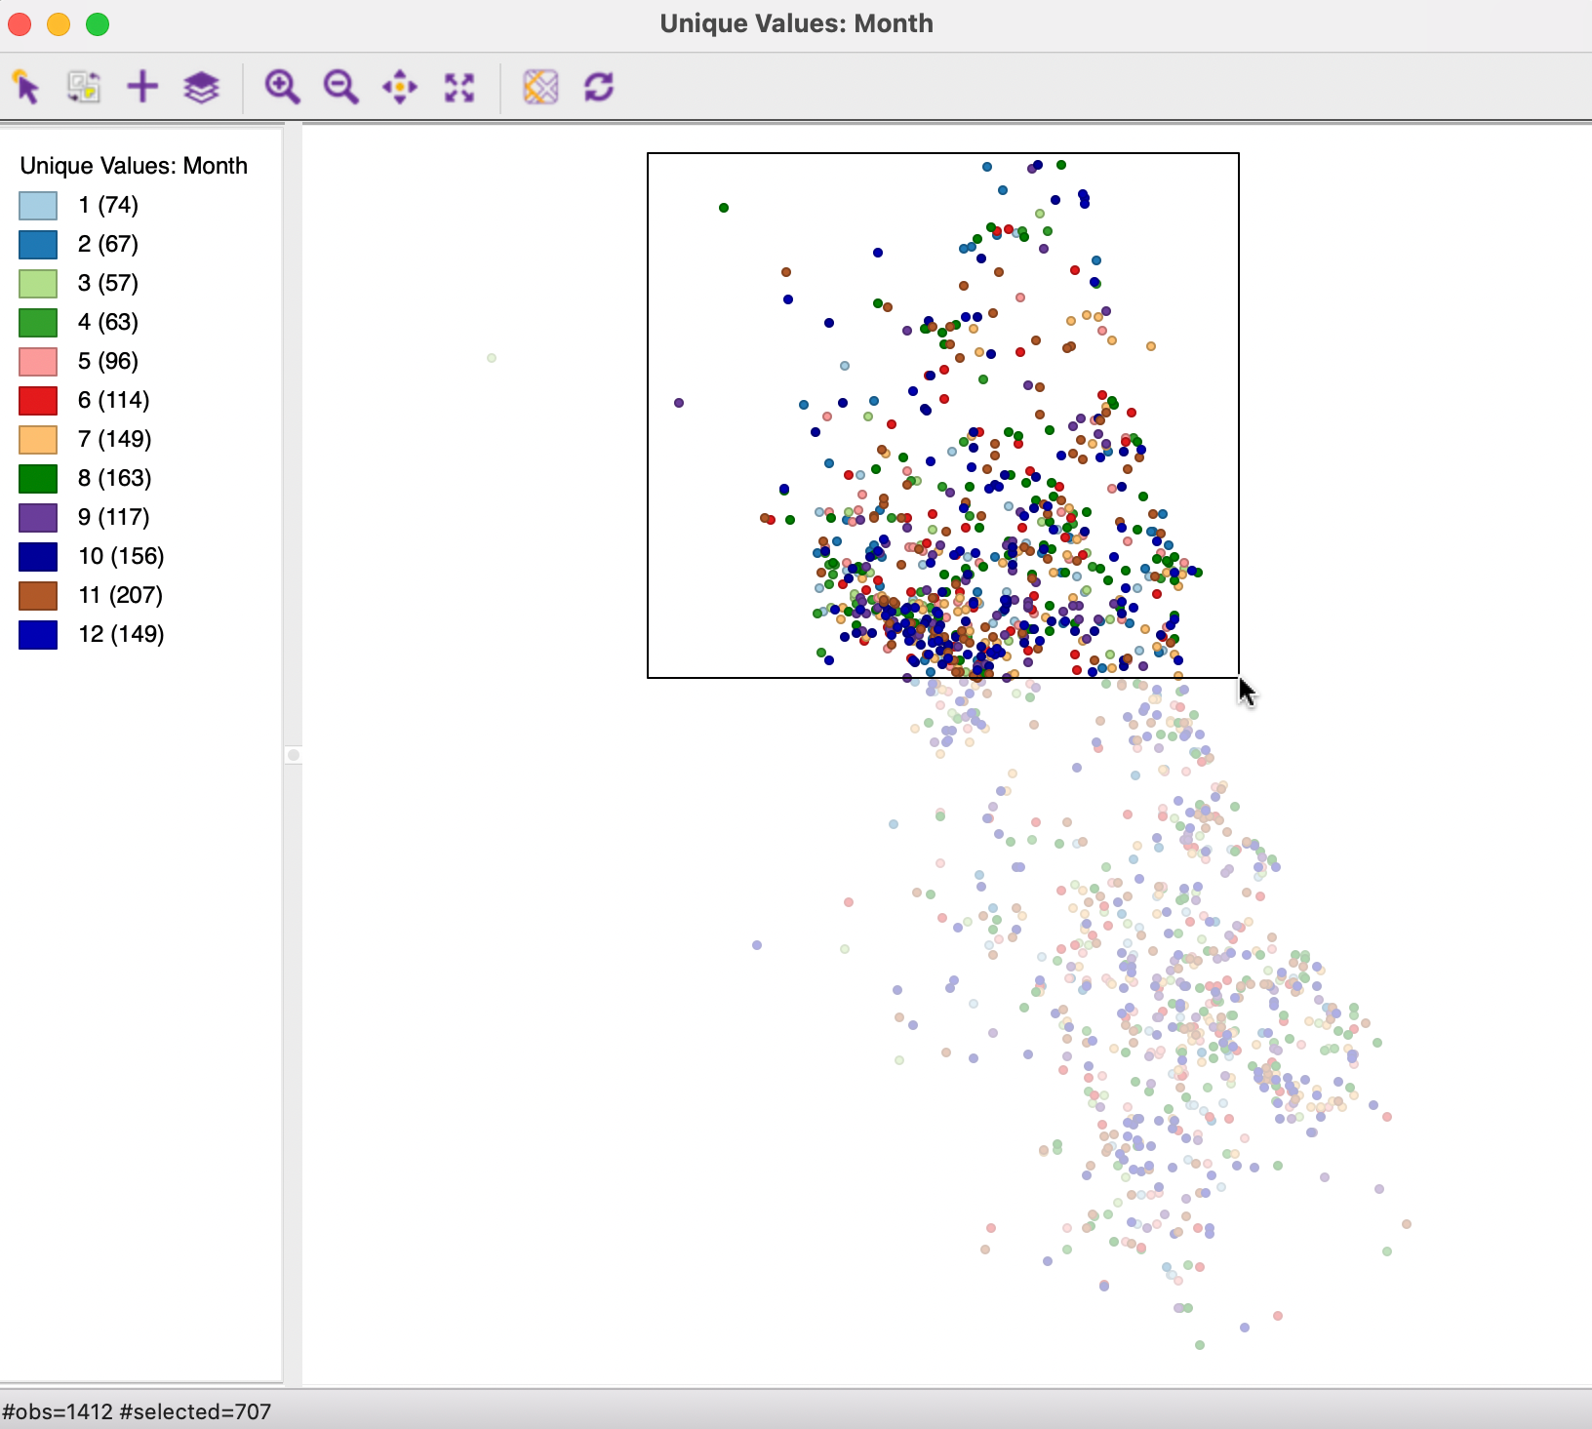Click the color swatch for month 1
Viewport: 1592px width, 1429px height.
point(38,206)
